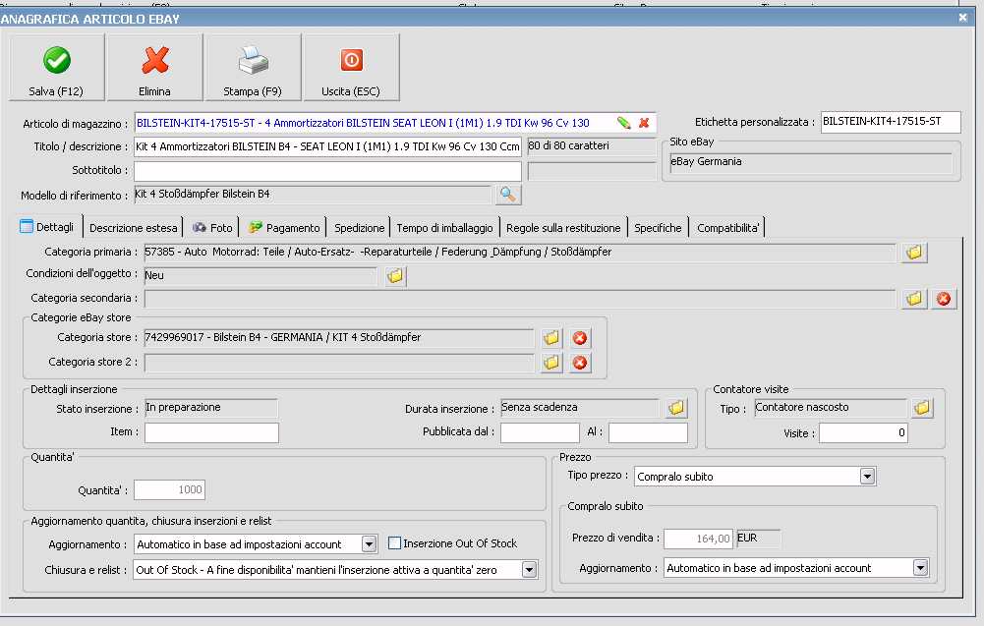Screen dimensions: 984x626
Task: Click the Pubblicata dal date field
Action: [x=540, y=432]
